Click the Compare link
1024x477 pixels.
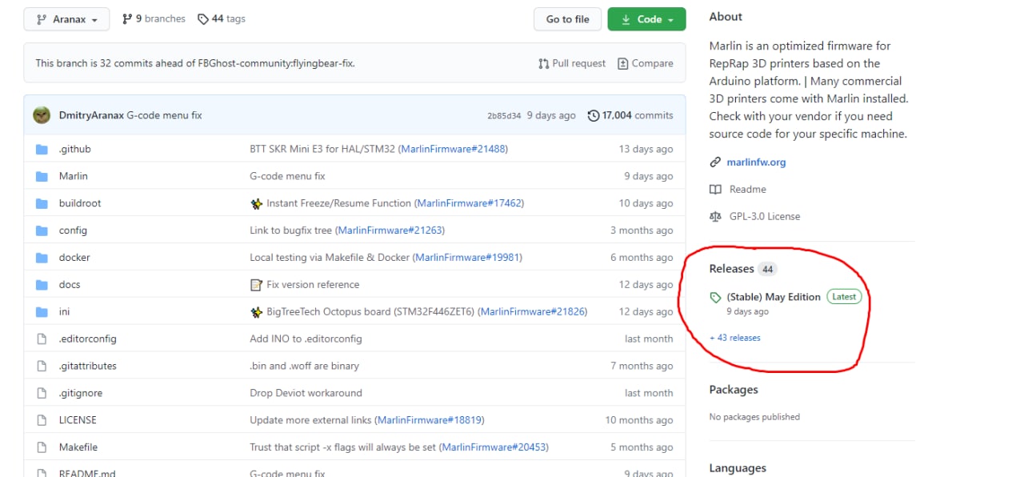click(x=646, y=63)
